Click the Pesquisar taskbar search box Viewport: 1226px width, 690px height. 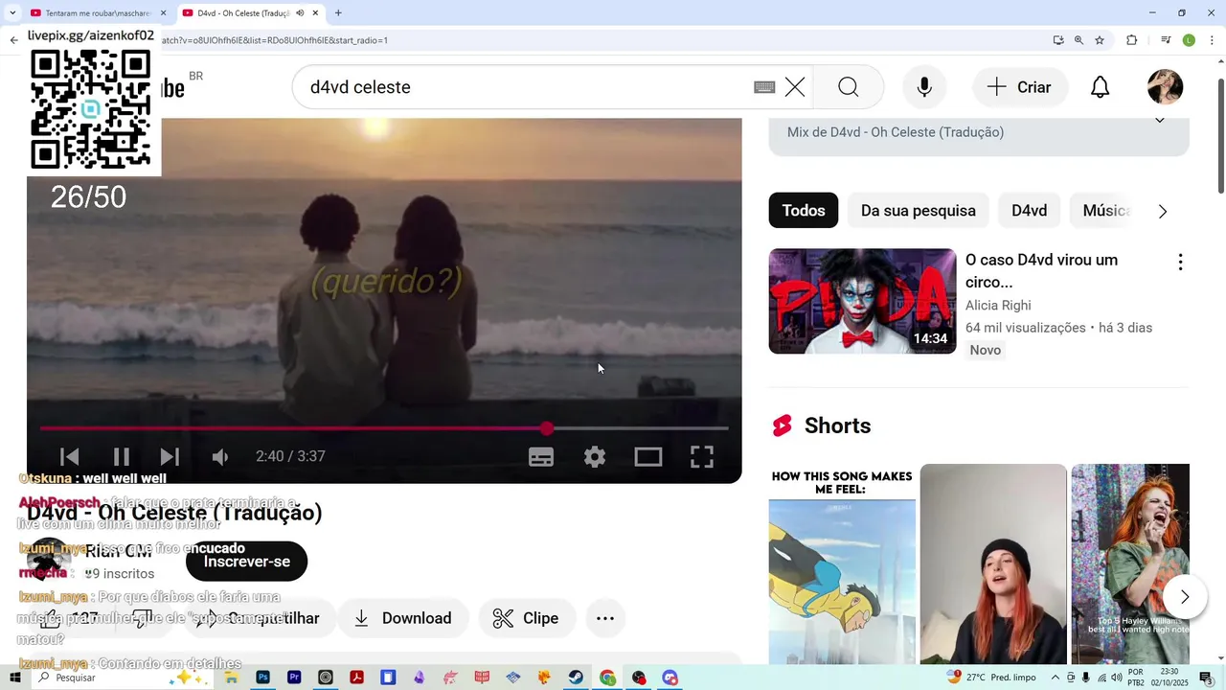pyautogui.click(x=122, y=678)
